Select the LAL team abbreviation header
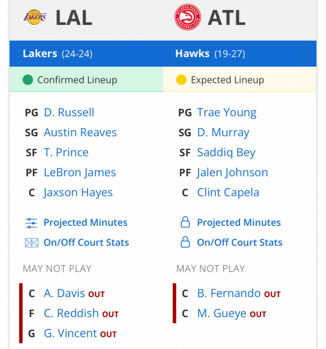Screen dimensions: 326x349 [x=74, y=18]
